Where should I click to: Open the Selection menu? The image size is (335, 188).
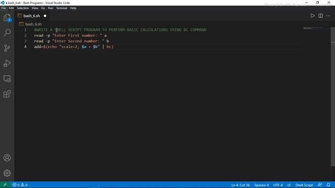click(x=23, y=8)
